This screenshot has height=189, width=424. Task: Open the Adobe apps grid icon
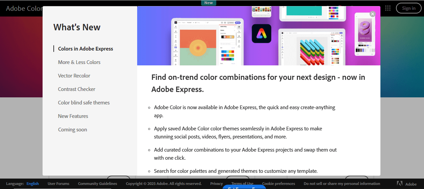(388, 8)
